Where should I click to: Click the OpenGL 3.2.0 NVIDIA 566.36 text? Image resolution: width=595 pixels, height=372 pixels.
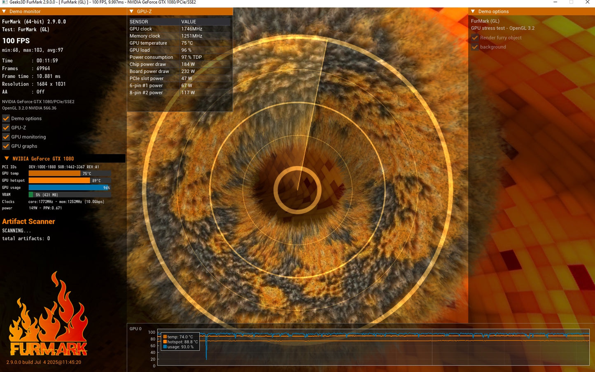pyautogui.click(x=29, y=108)
